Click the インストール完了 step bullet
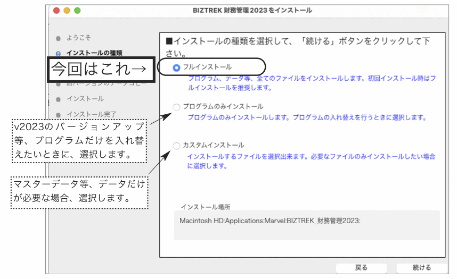The image size is (457, 279). [x=58, y=114]
